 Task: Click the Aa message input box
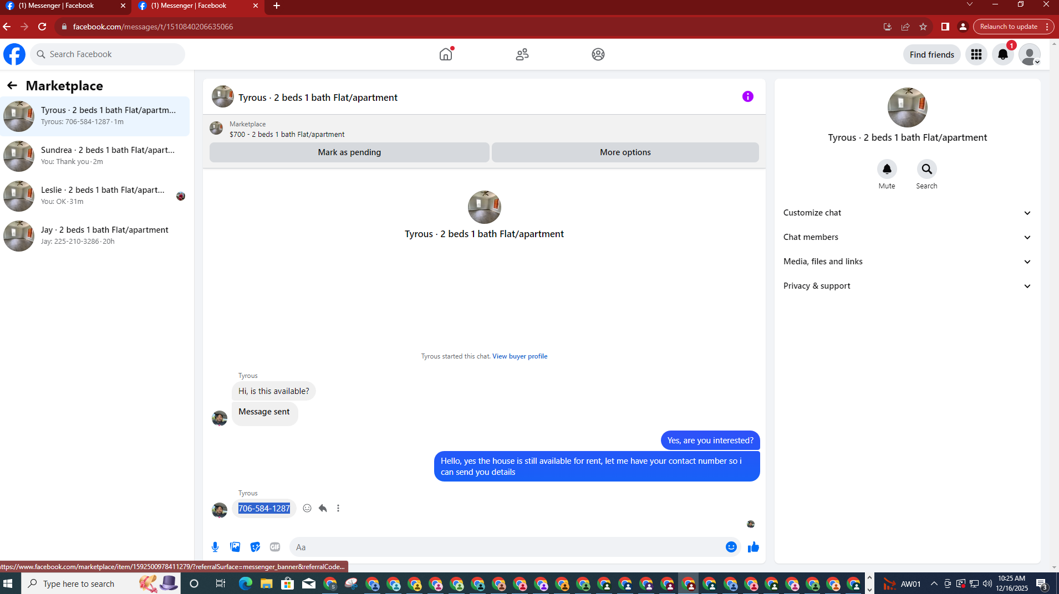tap(507, 547)
